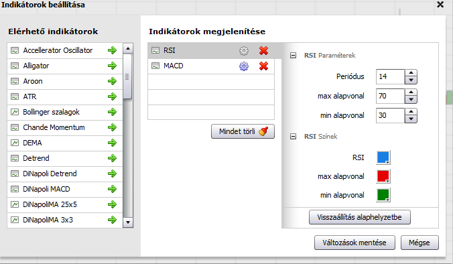Open the blue RSI color swatch

(x=383, y=157)
